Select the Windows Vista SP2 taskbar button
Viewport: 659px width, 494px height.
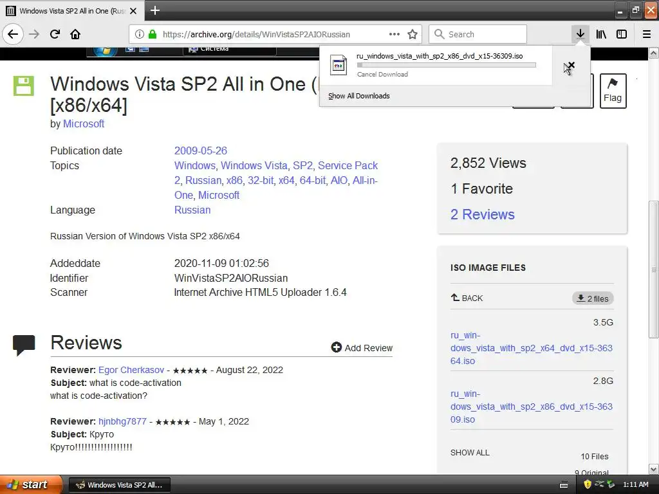(x=120, y=485)
